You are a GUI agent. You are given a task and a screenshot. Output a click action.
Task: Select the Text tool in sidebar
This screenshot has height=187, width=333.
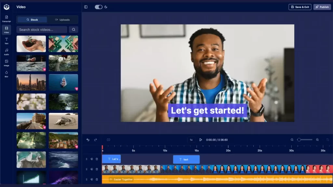tap(7, 41)
